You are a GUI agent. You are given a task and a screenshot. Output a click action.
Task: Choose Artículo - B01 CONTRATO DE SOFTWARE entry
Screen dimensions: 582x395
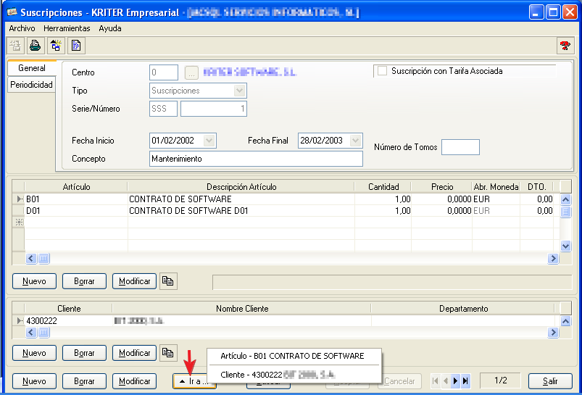[x=293, y=356]
